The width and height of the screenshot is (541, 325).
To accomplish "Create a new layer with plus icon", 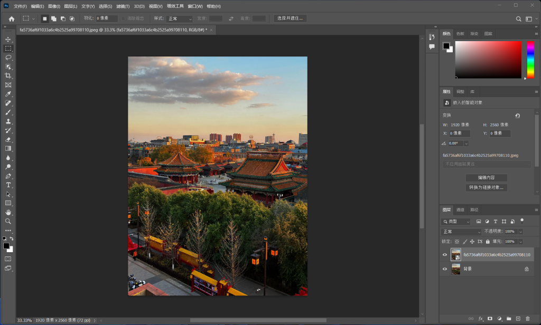I will coord(518,319).
